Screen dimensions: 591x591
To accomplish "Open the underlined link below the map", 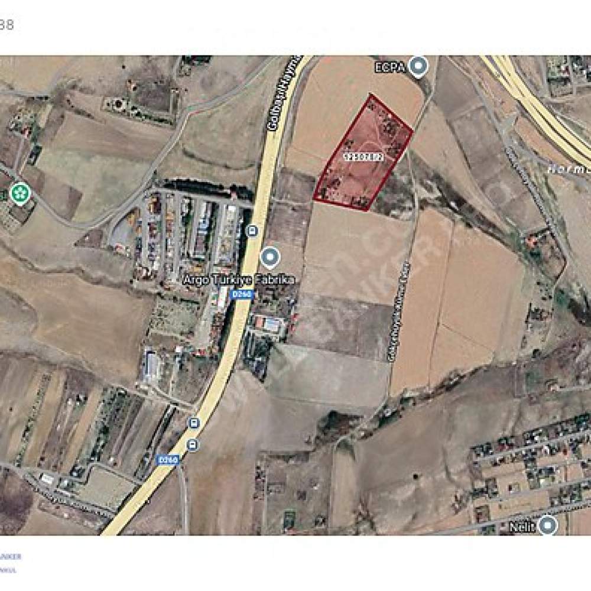I will 11,556.
